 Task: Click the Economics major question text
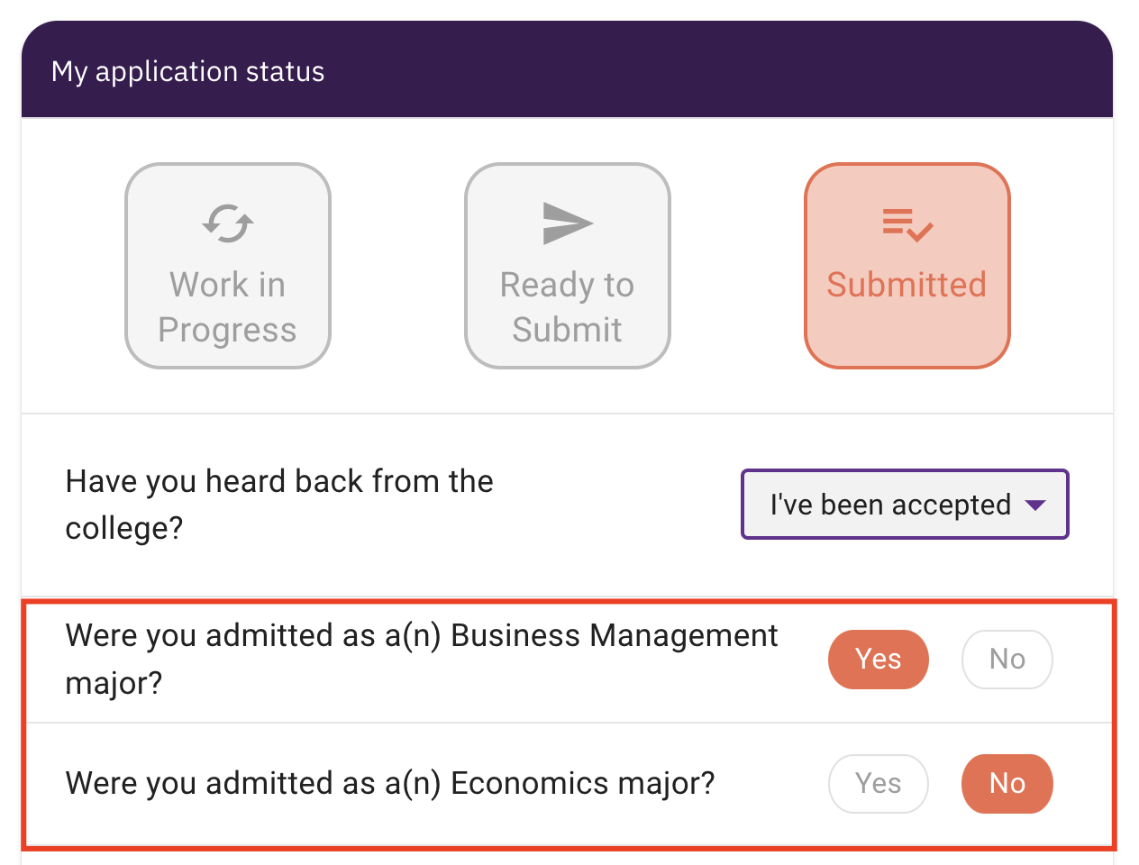pyautogui.click(x=390, y=784)
